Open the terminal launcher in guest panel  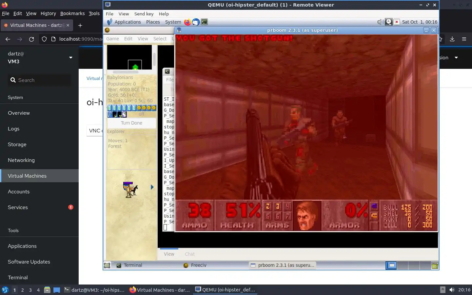click(x=204, y=22)
